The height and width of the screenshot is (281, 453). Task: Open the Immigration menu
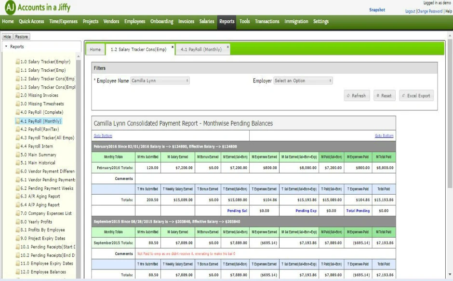[x=296, y=21]
